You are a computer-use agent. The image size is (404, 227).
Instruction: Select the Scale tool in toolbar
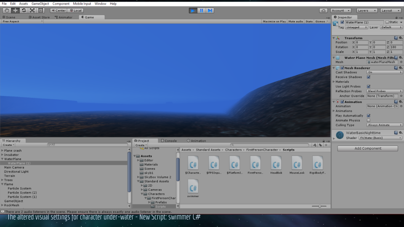click(32, 11)
